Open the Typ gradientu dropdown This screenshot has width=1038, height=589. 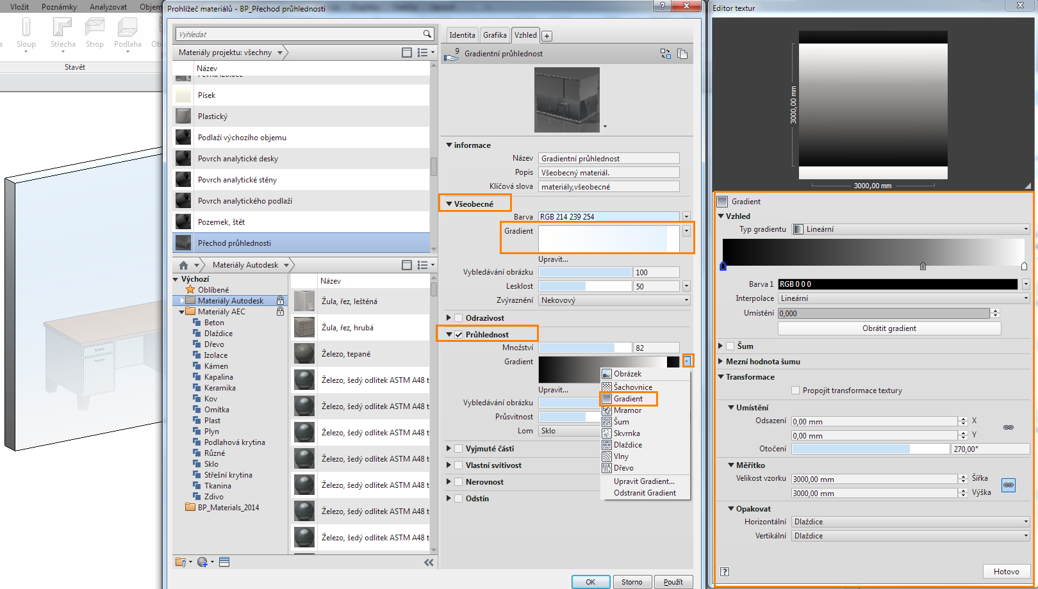[x=910, y=229]
